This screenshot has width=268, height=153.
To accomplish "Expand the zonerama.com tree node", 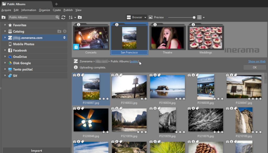I will click(x=5, y=38).
